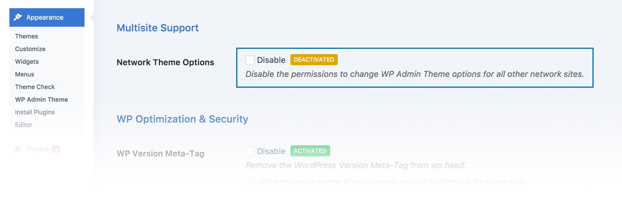Go to the Customize submenu item
The width and height of the screenshot is (622, 219).
pos(30,49)
